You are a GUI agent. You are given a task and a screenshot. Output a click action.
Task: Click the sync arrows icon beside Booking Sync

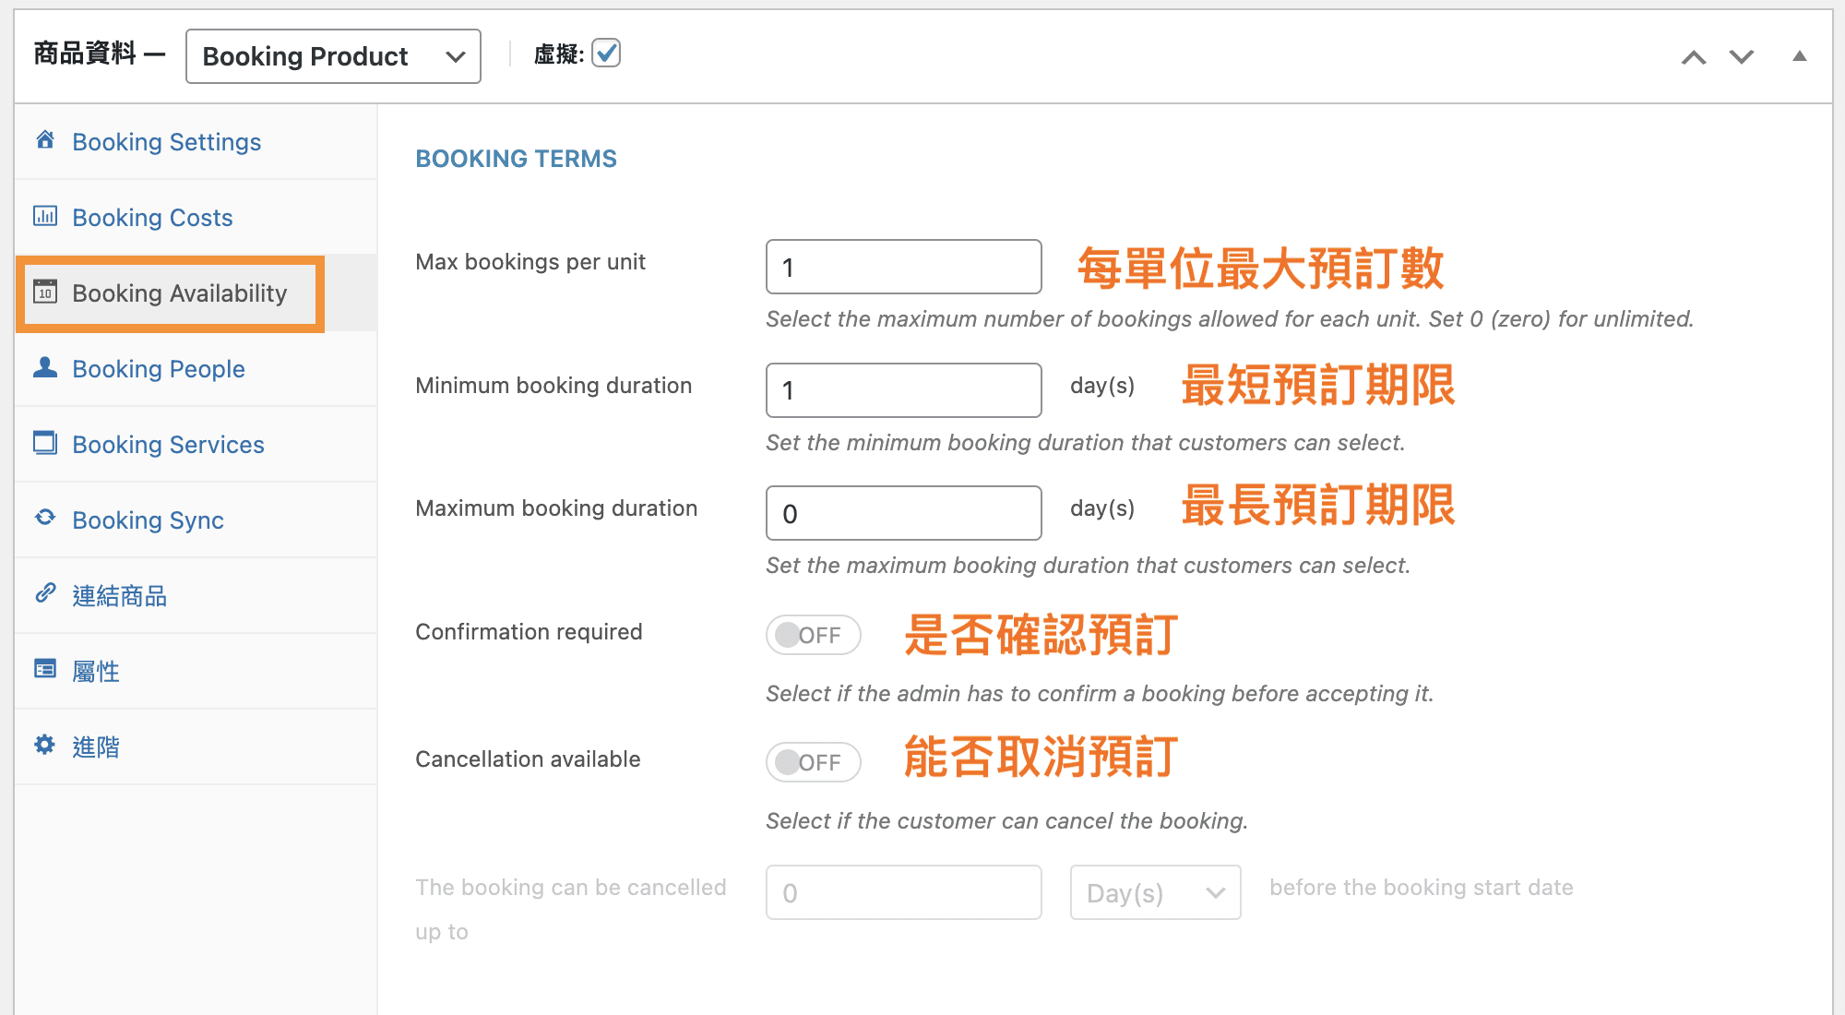[x=45, y=518]
